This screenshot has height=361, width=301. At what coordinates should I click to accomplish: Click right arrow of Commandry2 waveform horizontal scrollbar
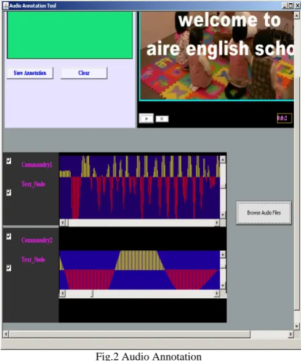[x=217, y=293]
